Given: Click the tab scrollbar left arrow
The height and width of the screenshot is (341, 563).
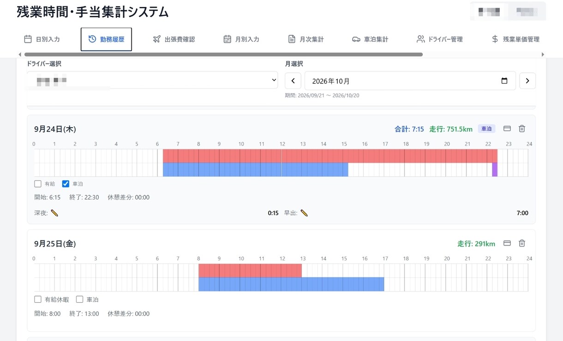Looking at the screenshot, I should click(x=20, y=54).
